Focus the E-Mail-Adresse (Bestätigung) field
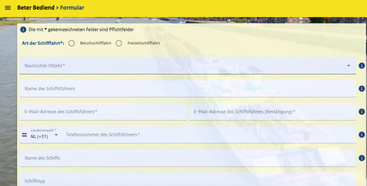Screen dimensions: 367x186 pos(273,112)
